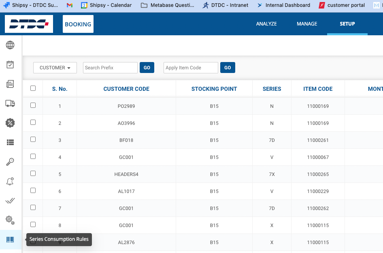Click the key icon in sidebar
This screenshot has height=253, width=383.
click(10, 162)
